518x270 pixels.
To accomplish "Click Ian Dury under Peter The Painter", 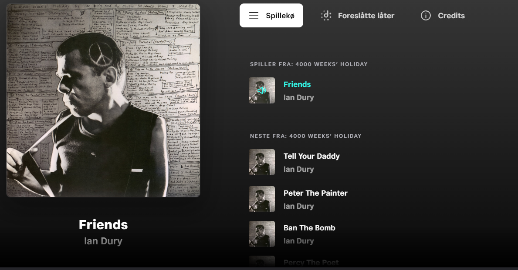I will pos(298,206).
